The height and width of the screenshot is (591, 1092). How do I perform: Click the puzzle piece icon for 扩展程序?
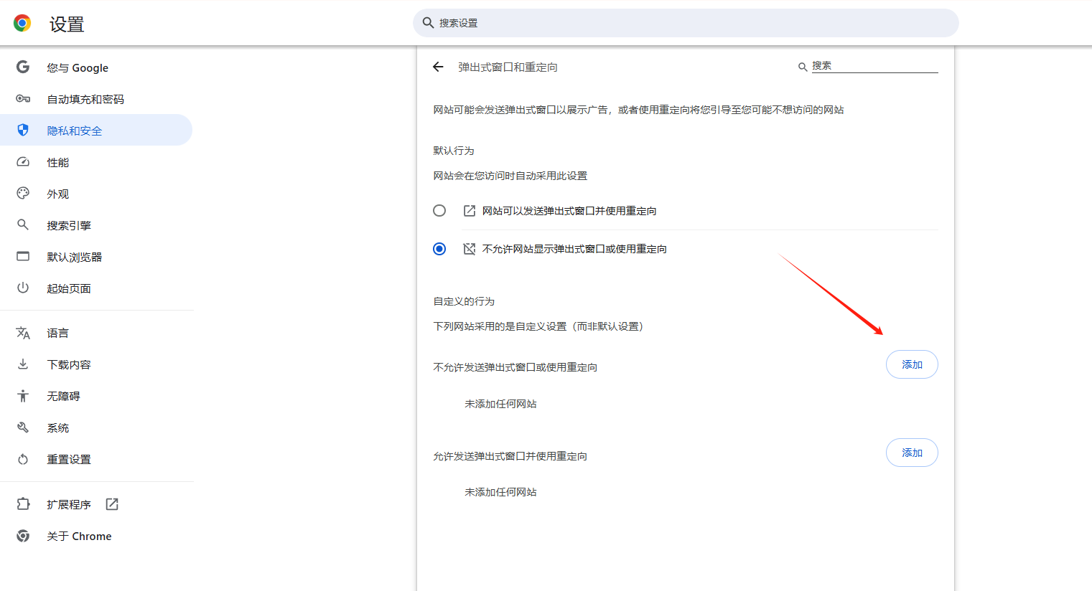[x=23, y=504]
